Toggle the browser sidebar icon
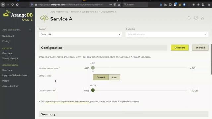Viewport: 212px width, 119px height. (170, 5)
